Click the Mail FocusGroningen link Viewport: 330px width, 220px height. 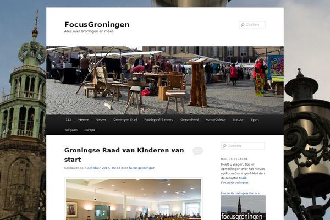pos(234,180)
